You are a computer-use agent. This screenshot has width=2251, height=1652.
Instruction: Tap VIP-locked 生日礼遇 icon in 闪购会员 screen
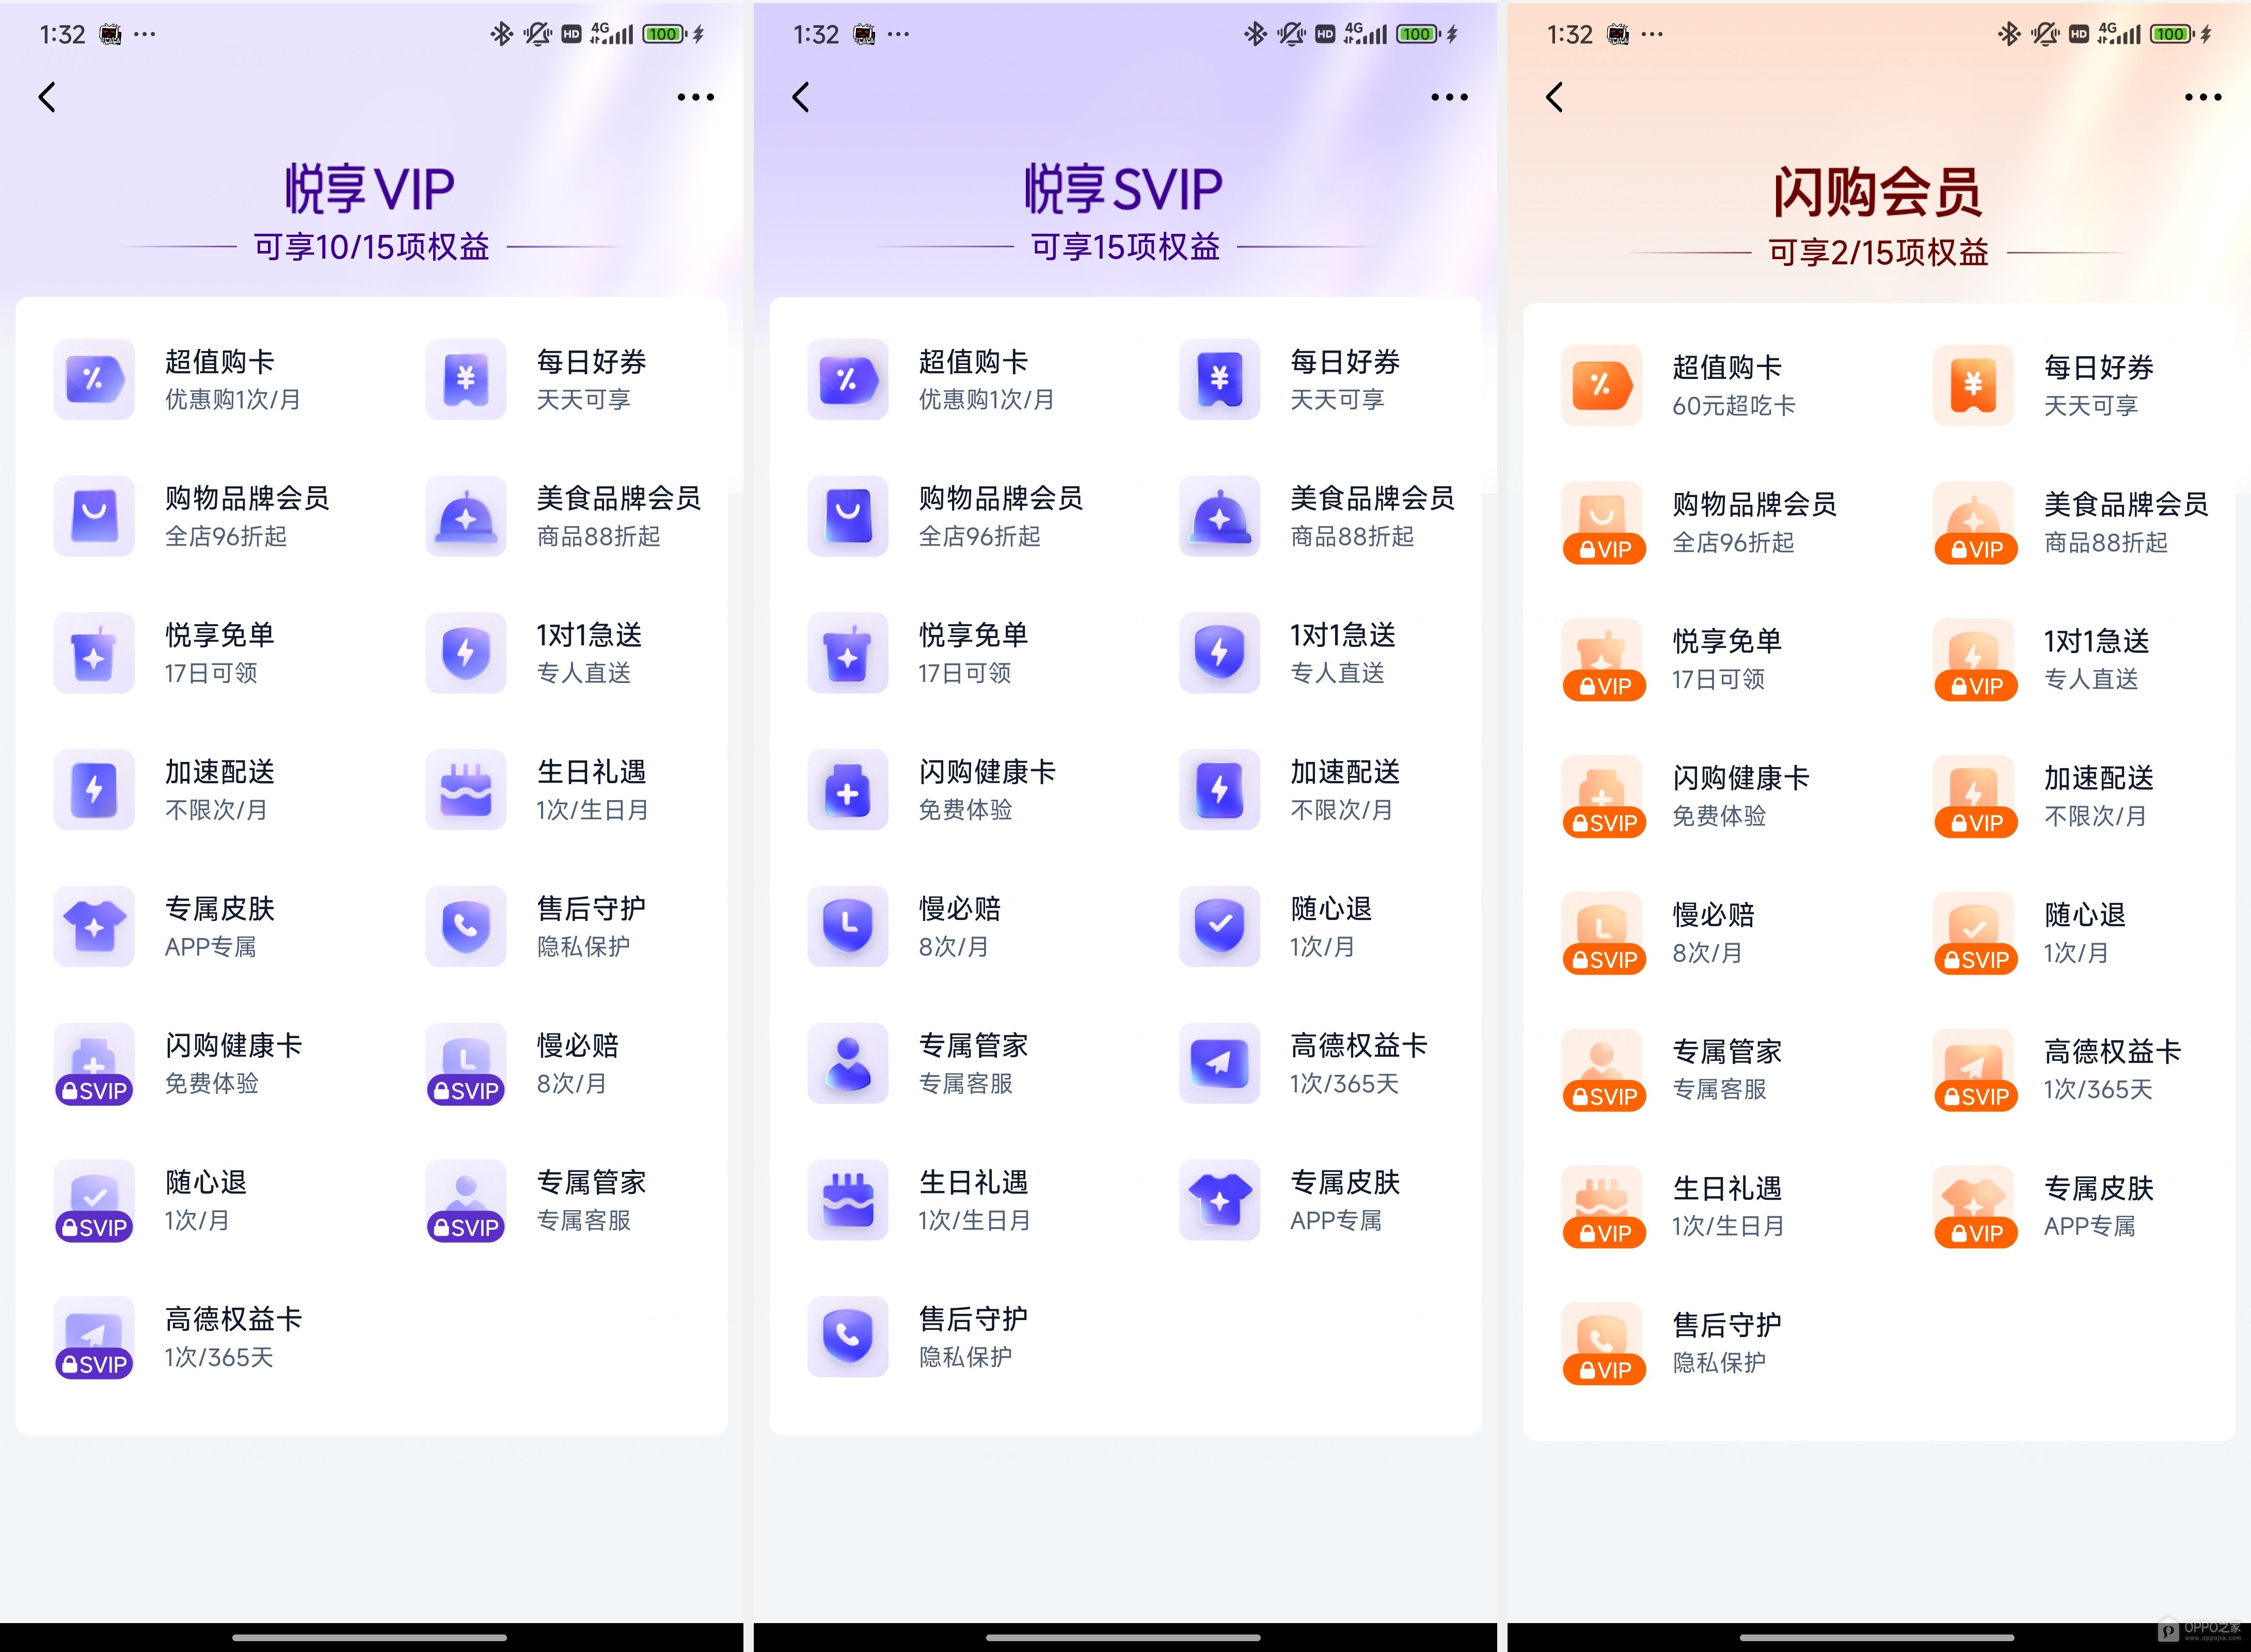tap(1603, 1207)
